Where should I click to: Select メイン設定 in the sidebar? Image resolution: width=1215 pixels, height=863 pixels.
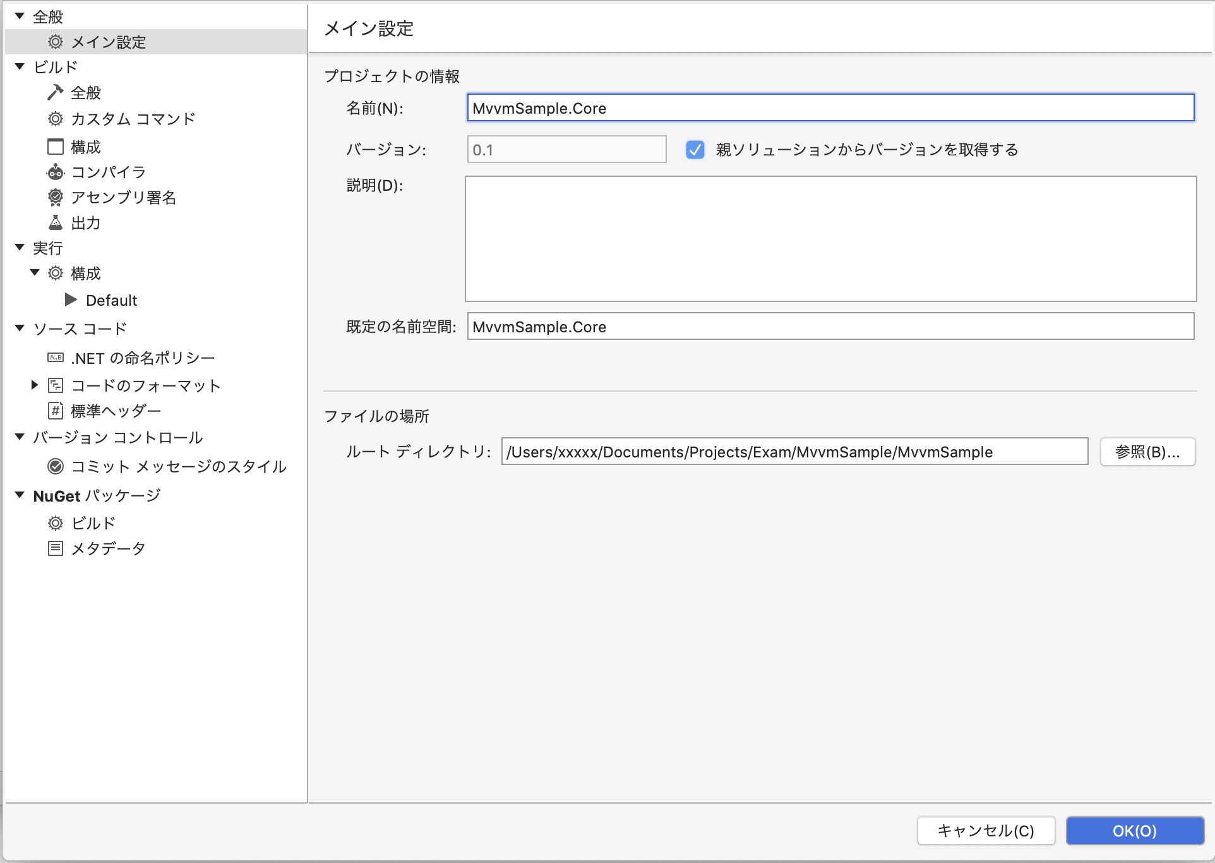(x=155, y=42)
